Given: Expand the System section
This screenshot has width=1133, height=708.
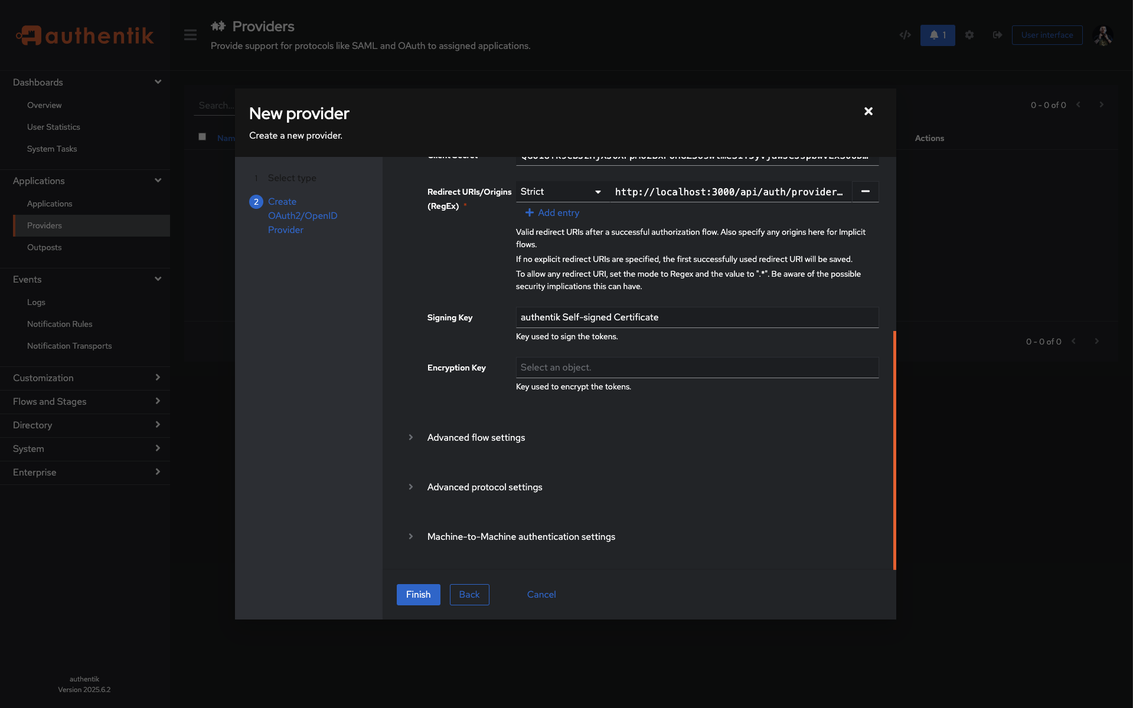Looking at the screenshot, I should click(x=85, y=448).
